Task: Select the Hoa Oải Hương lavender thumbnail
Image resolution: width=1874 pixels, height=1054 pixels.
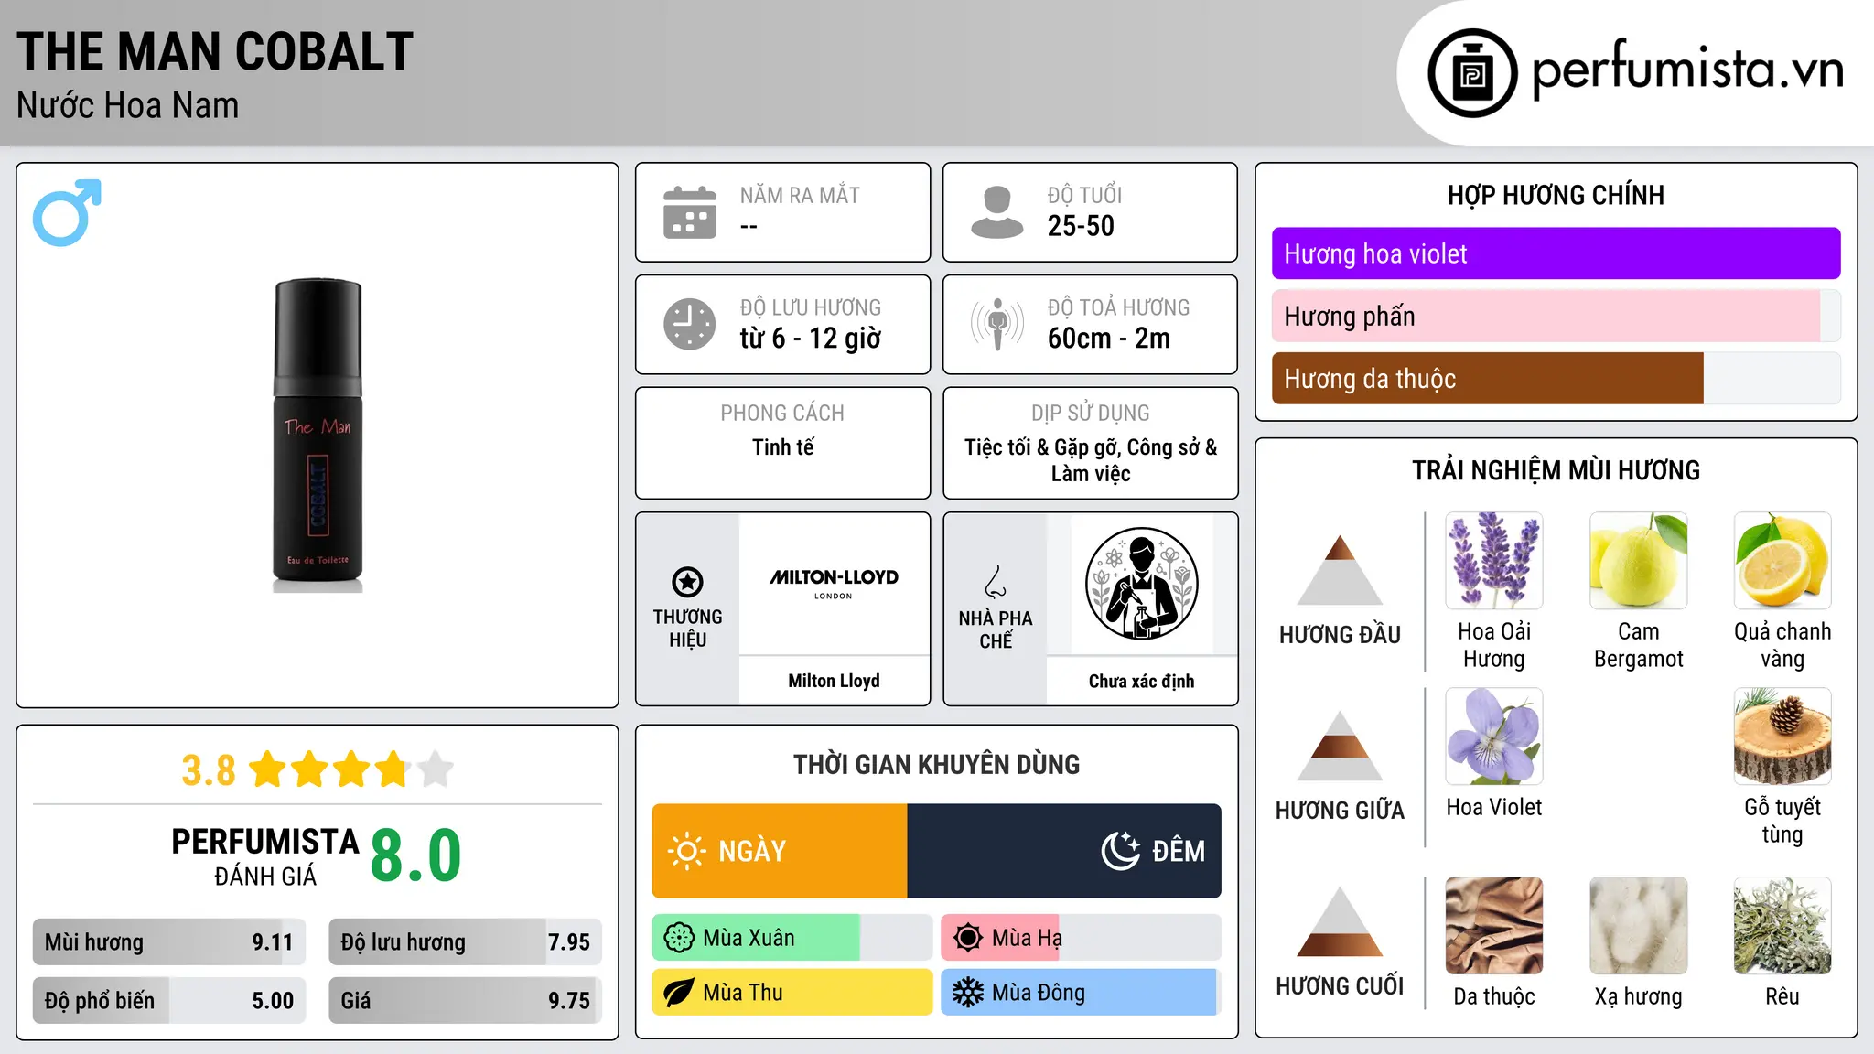Action: coord(1494,561)
